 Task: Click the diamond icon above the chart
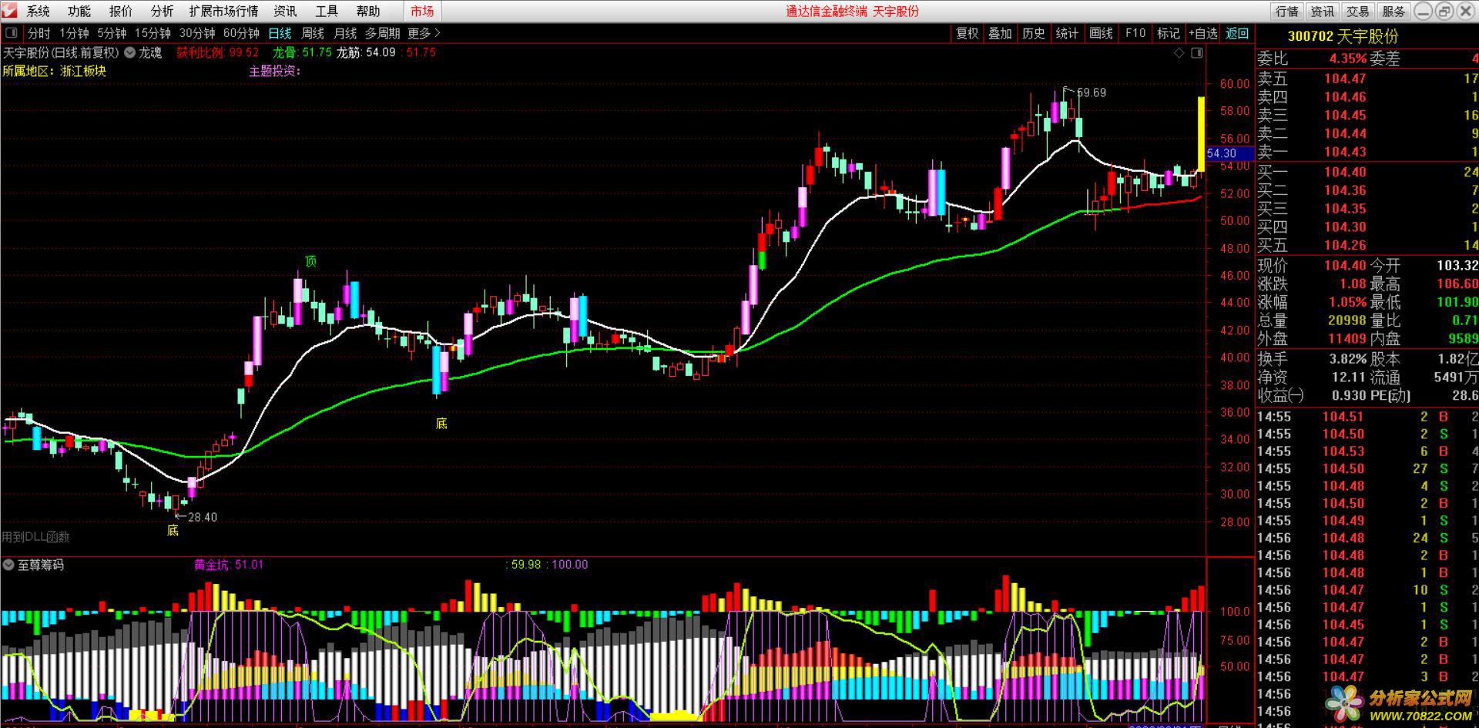tap(1179, 52)
